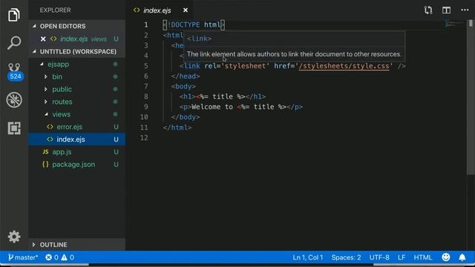Change encoding via UTF-8 in status bar
The height and width of the screenshot is (267, 475).
point(379,257)
